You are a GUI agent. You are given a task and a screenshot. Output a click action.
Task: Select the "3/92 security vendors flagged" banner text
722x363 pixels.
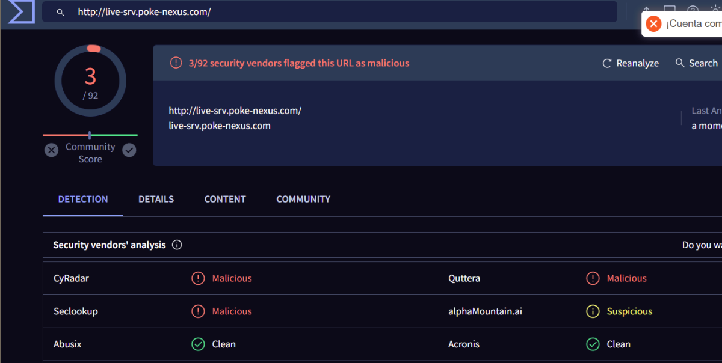(x=298, y=63)
